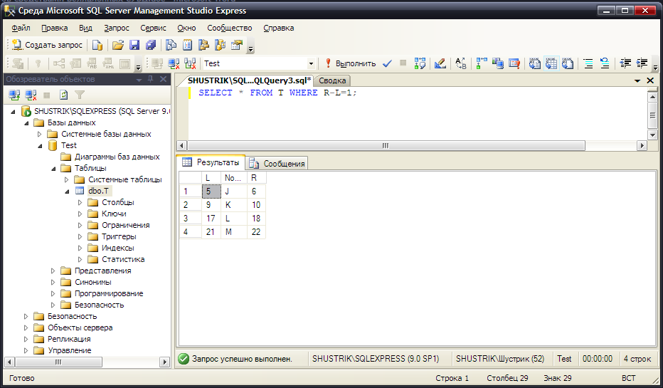
Task: Toggle auto-hide pin of Object Explorer panel
Action: (151, 79)
